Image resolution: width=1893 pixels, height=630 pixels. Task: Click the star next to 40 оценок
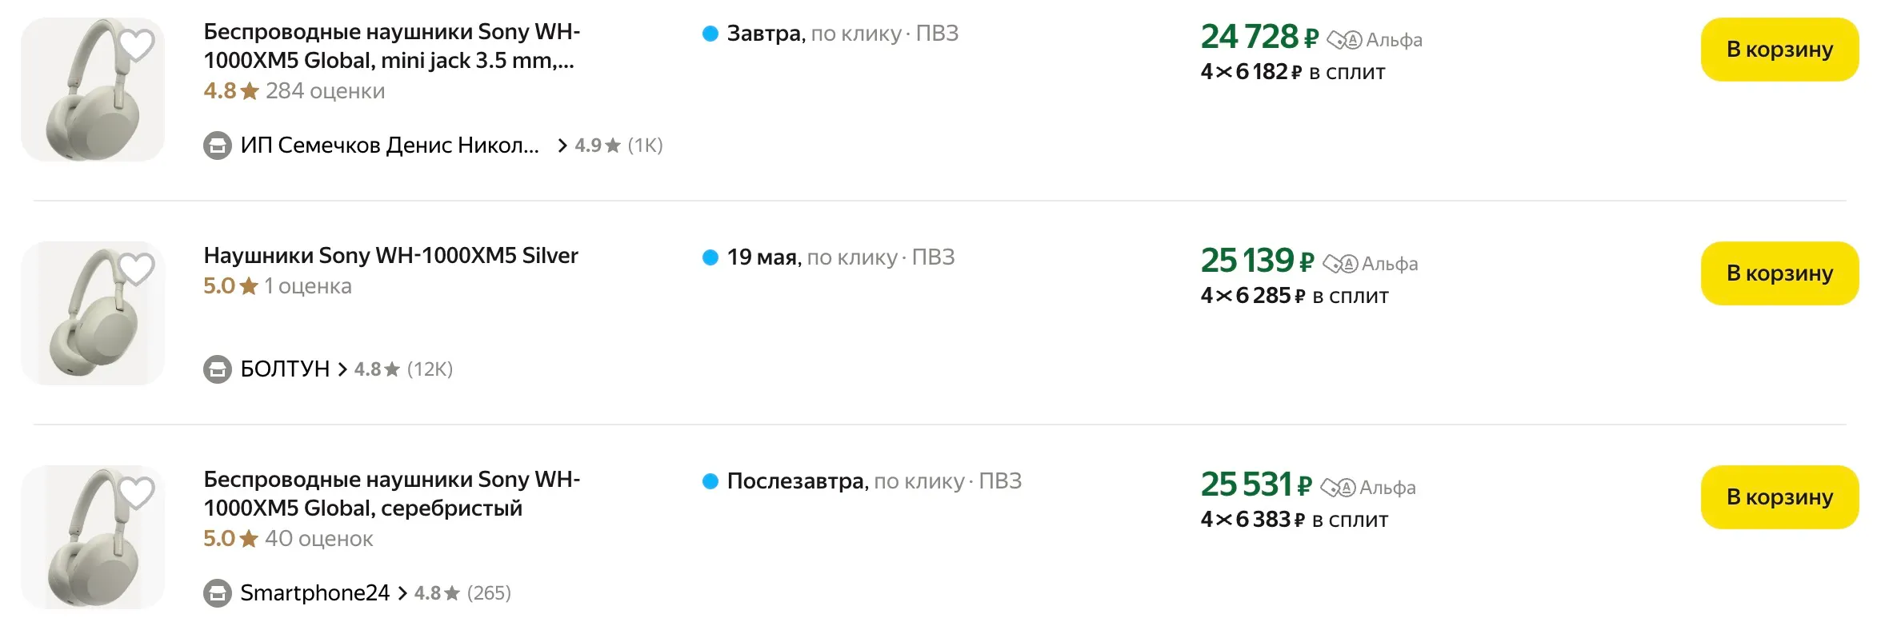click(249, 539)
